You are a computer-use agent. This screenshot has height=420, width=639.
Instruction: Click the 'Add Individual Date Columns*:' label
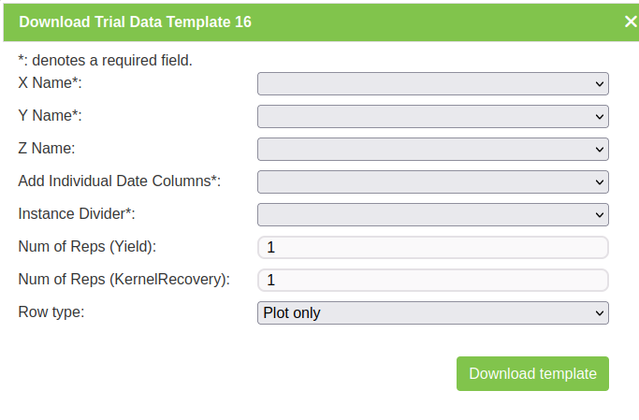click(120, 181)
